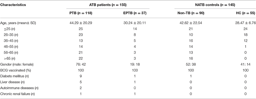Select the Chronic renal failure (n) label
The image size is (256, 99).
click(15, 94)
